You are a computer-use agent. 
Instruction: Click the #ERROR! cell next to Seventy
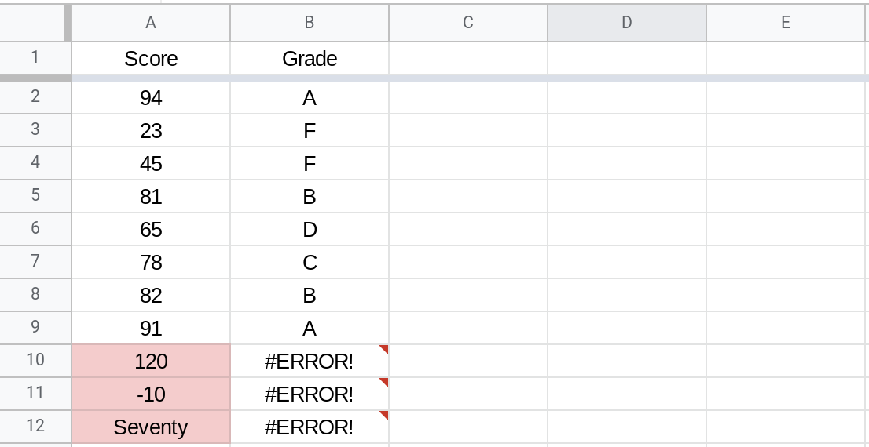[x=310, y=427]
